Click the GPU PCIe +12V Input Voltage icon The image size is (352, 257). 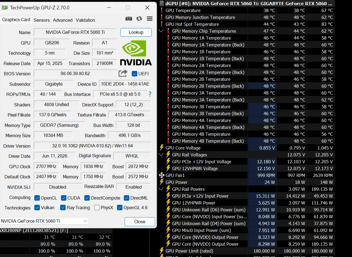pyautogui.click(x=168, y=162)
